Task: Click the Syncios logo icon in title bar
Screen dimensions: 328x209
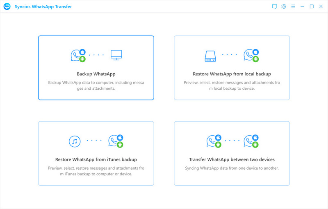Action: [7, 7]
